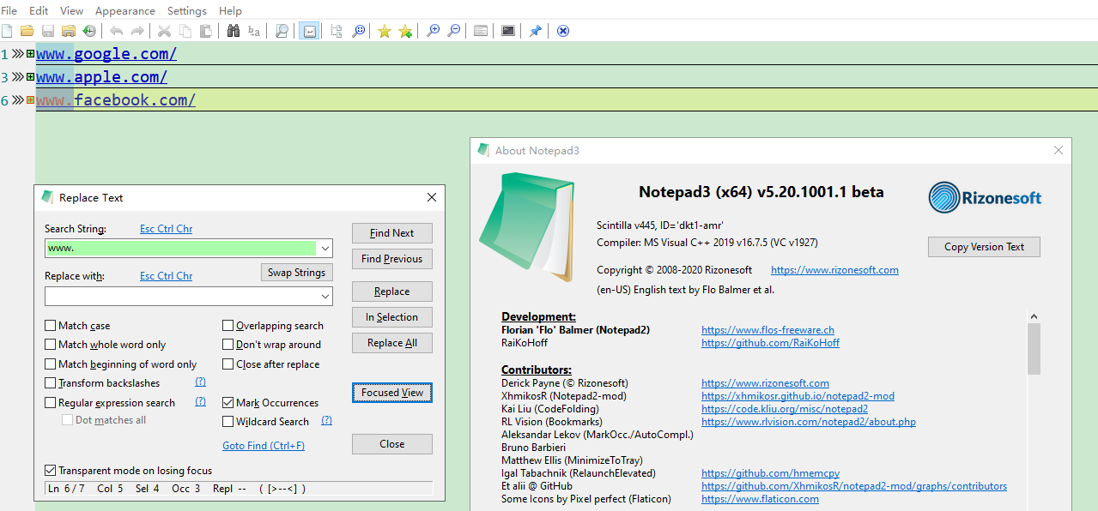Image resolution: width=1098 pixels, height=511 pixels.
Task: Click the Focused View button
Action: (x=392, y=393)
